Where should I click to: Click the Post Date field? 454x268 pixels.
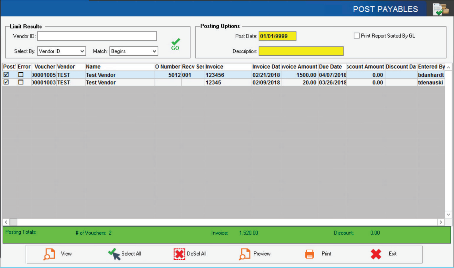coord(277,36)
